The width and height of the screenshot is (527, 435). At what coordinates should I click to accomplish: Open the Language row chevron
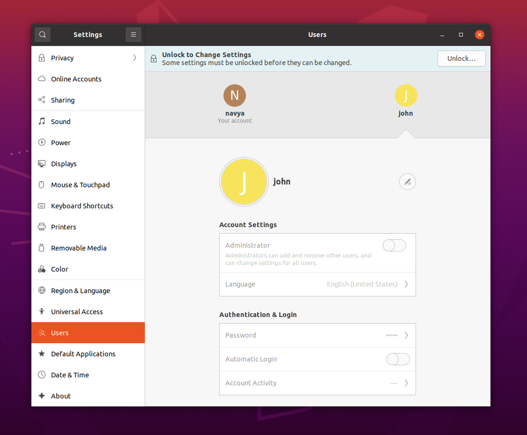[x=406, y=284]
